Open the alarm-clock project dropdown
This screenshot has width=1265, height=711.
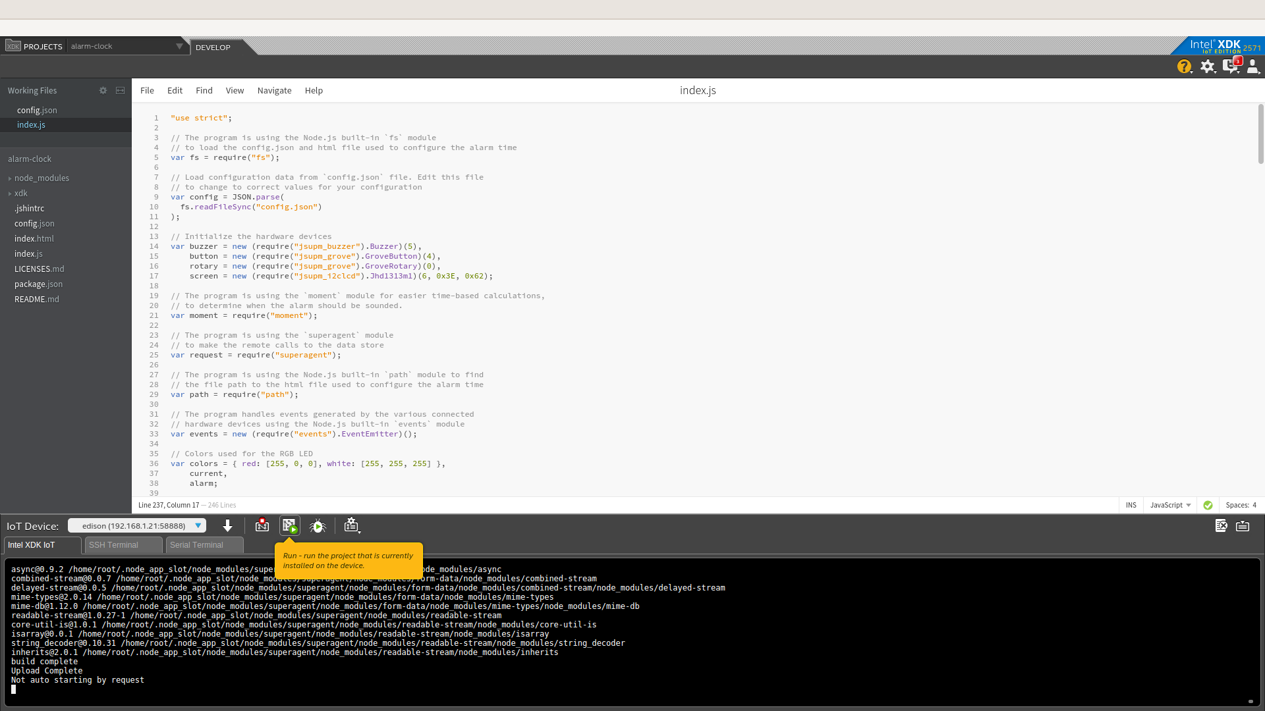127,46
